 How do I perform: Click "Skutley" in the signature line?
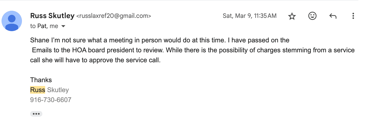pos(58,90)
